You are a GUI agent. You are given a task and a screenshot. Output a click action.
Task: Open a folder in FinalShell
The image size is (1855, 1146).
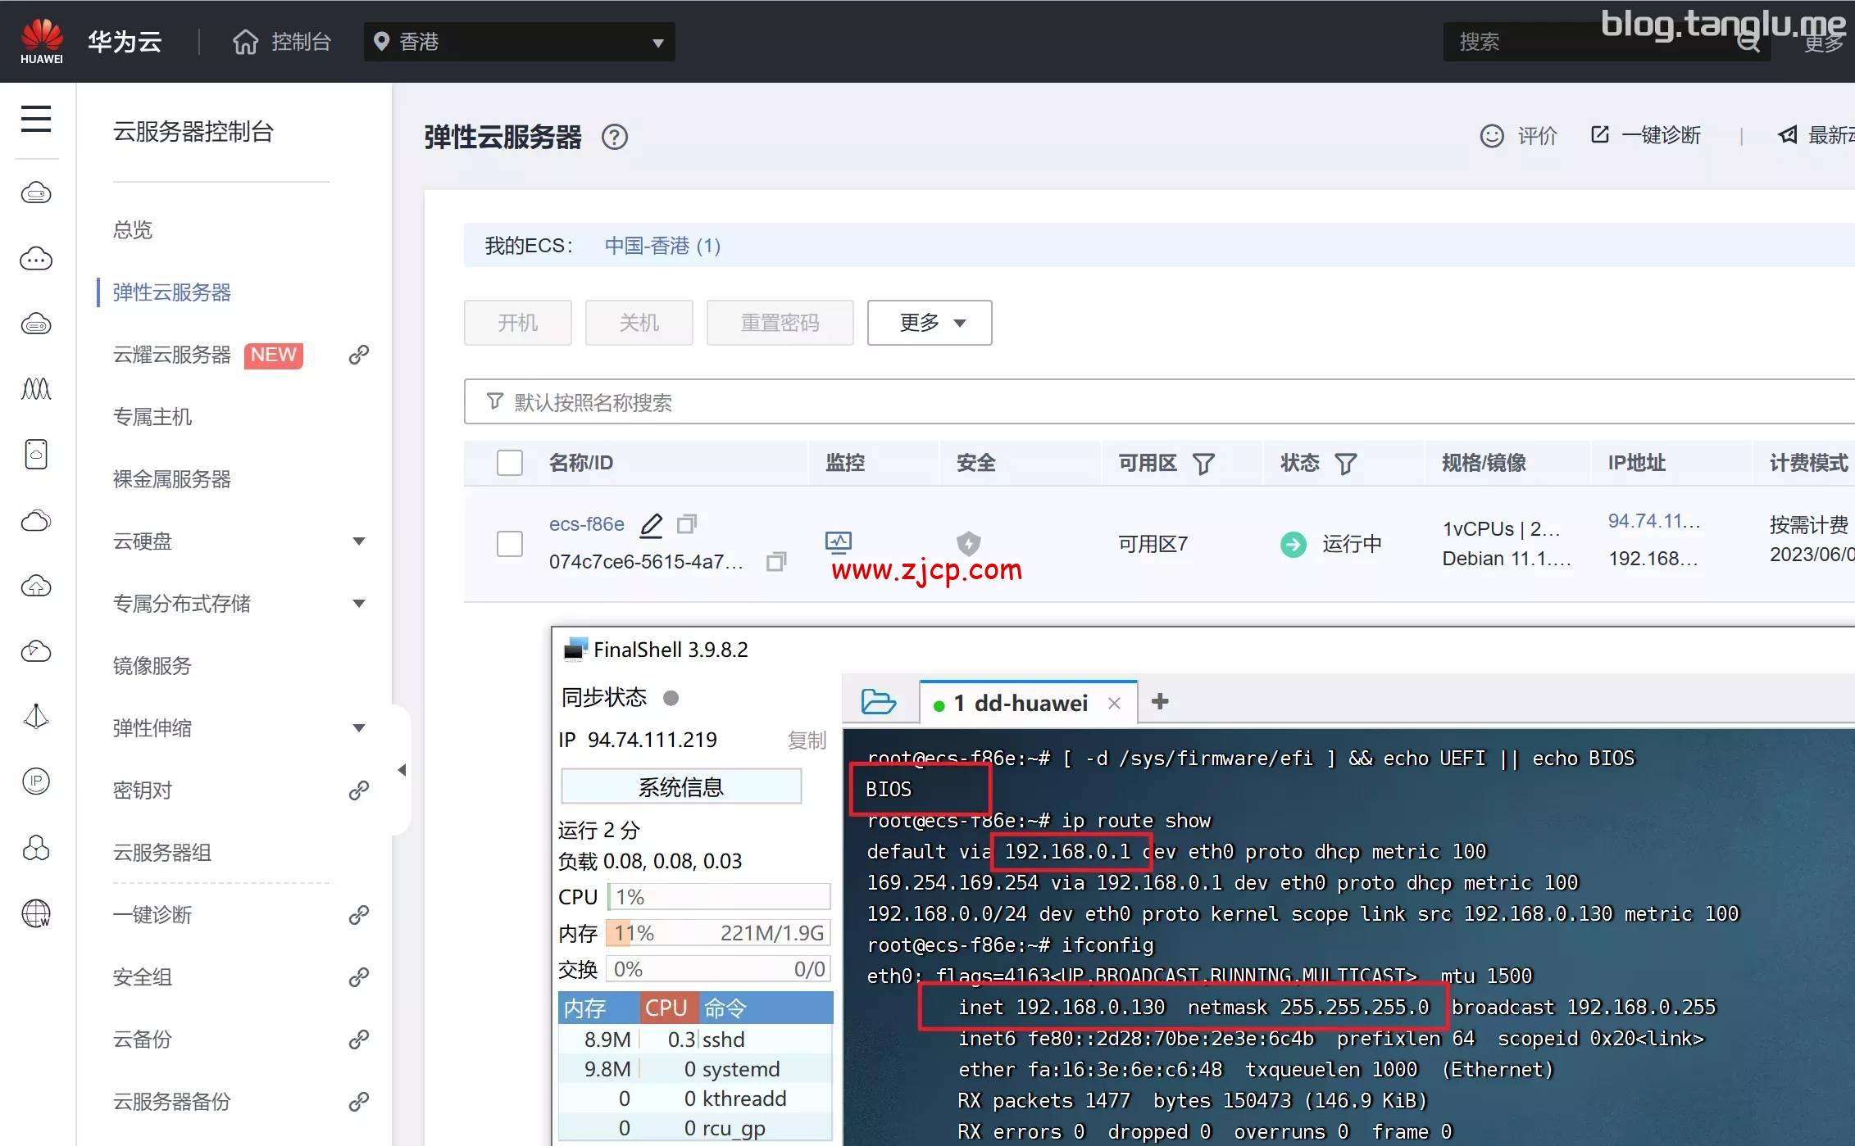pos(878,701)
